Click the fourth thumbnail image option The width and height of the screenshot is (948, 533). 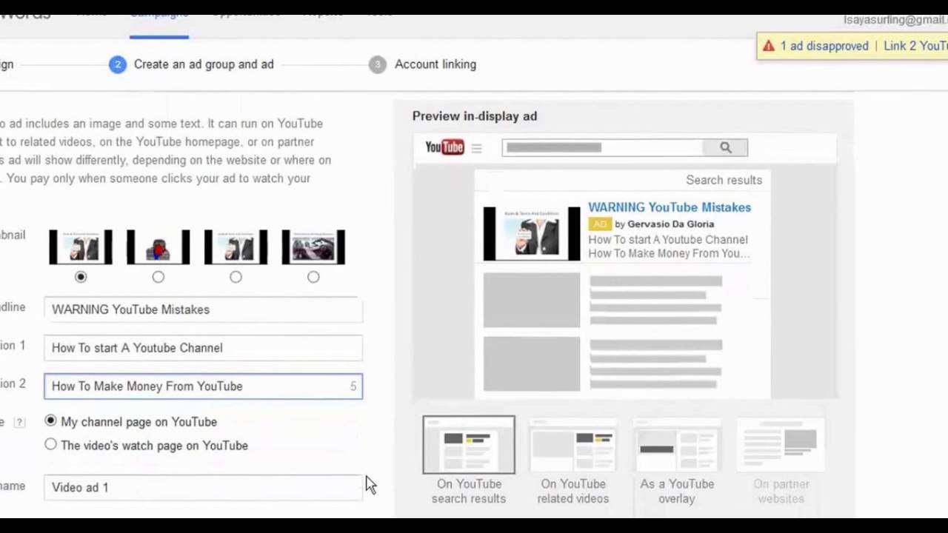pyautogui.click(x=313, y=247)
